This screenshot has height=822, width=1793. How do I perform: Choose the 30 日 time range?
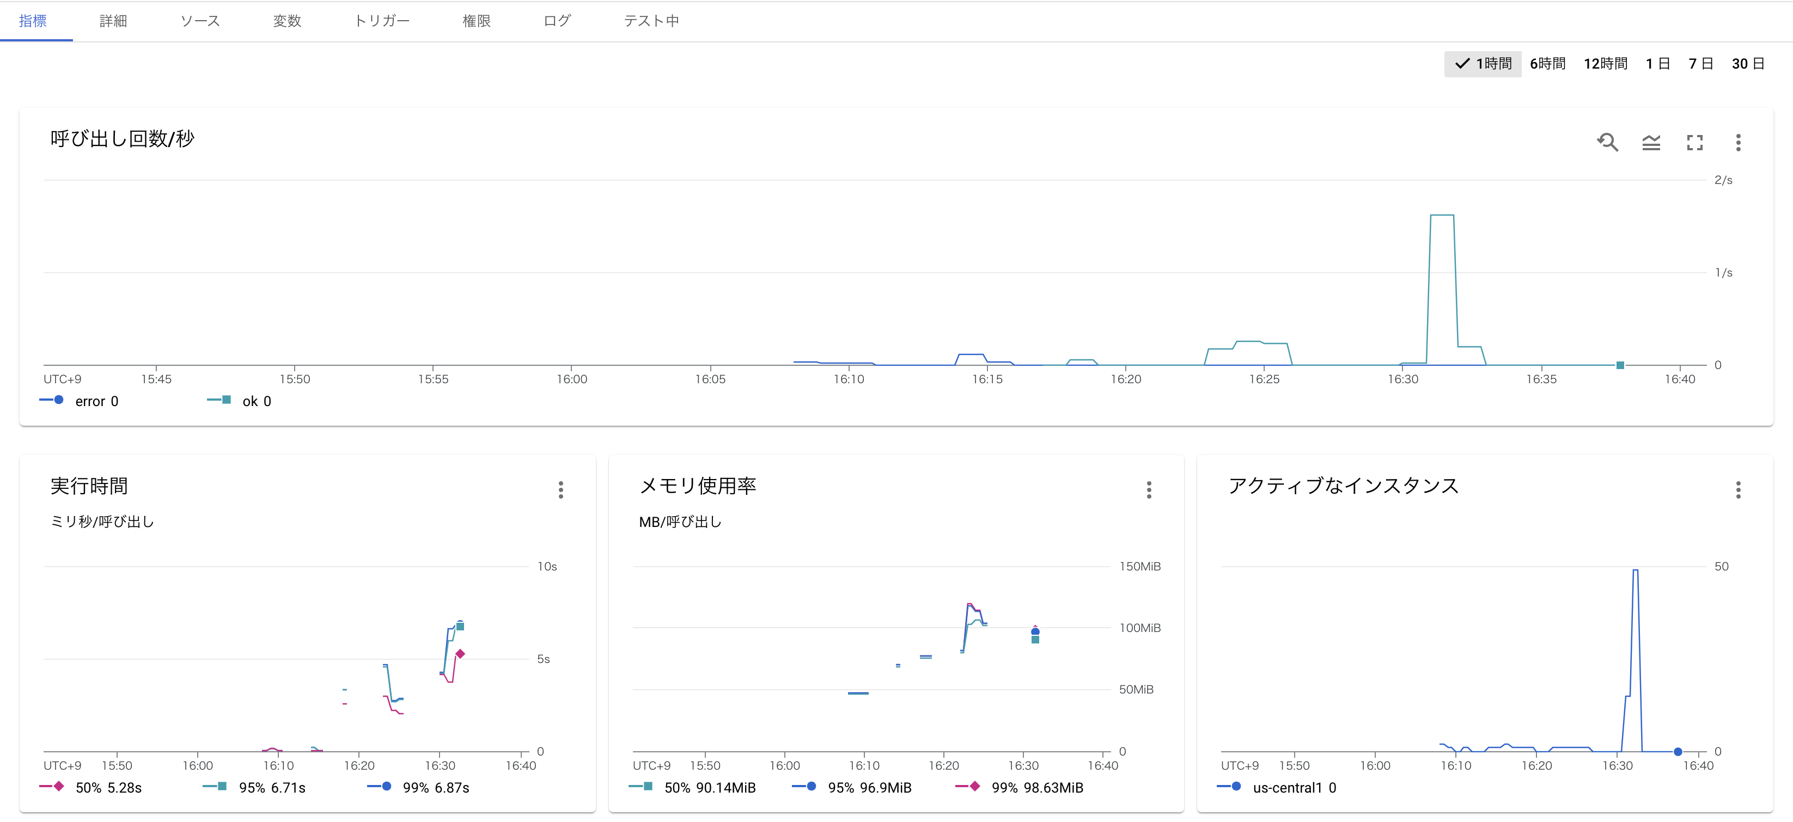[x=1747, y=64]
